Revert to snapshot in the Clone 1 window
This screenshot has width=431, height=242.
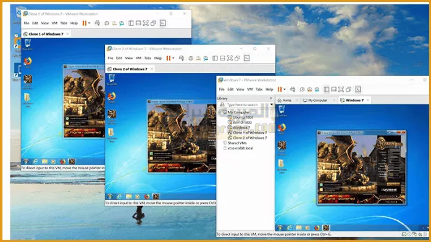pyautogui.click(x=114, y=23)
